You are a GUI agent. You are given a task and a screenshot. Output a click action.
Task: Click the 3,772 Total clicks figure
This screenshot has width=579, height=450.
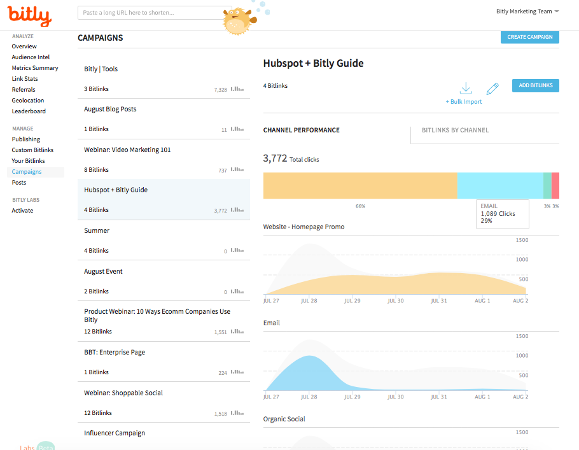(x=291, y=158)
